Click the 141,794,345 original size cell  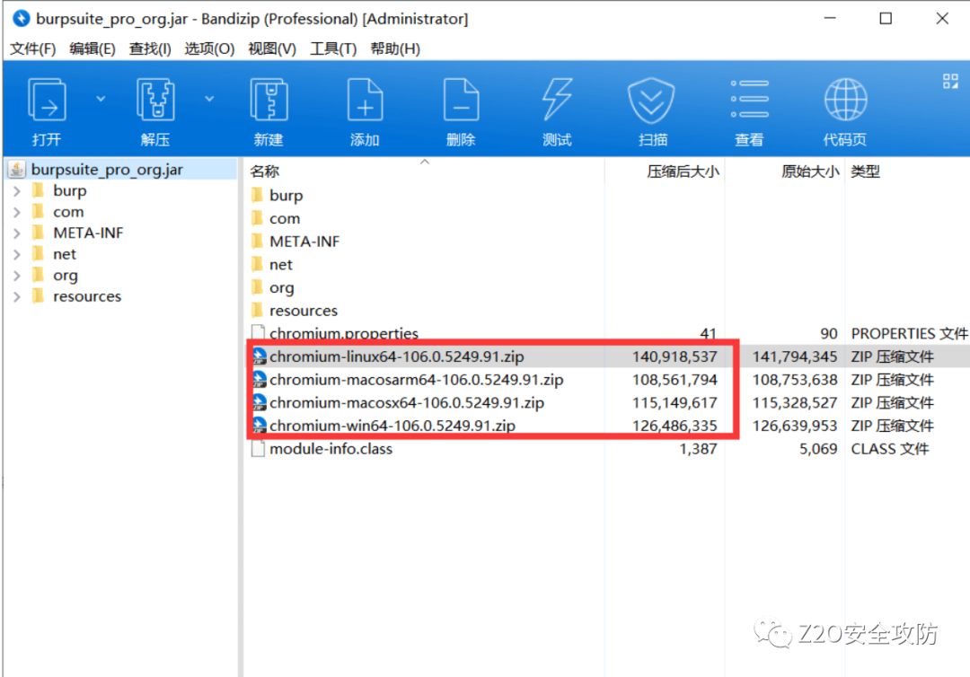(794, 356)
